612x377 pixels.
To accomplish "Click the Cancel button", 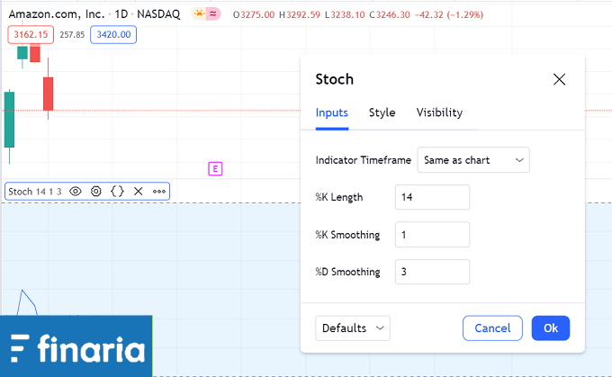I will [x=492, y=328].
